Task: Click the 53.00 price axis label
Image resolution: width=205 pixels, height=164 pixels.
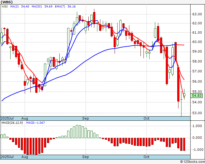Action: point(197,113)
